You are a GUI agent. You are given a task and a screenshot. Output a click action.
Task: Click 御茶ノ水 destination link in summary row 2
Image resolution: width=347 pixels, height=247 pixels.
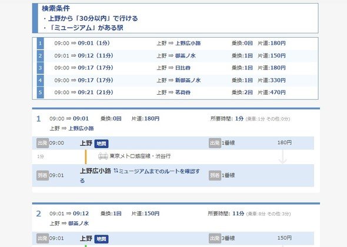tap(185, 55)
